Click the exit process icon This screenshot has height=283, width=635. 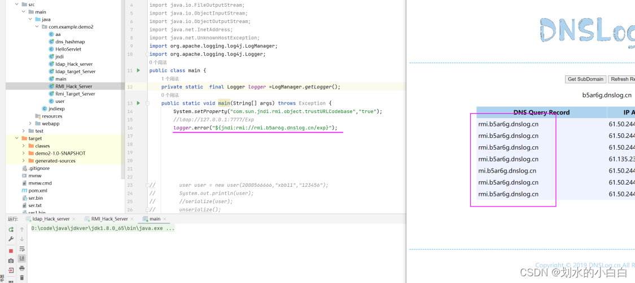(x=11, y=270)
